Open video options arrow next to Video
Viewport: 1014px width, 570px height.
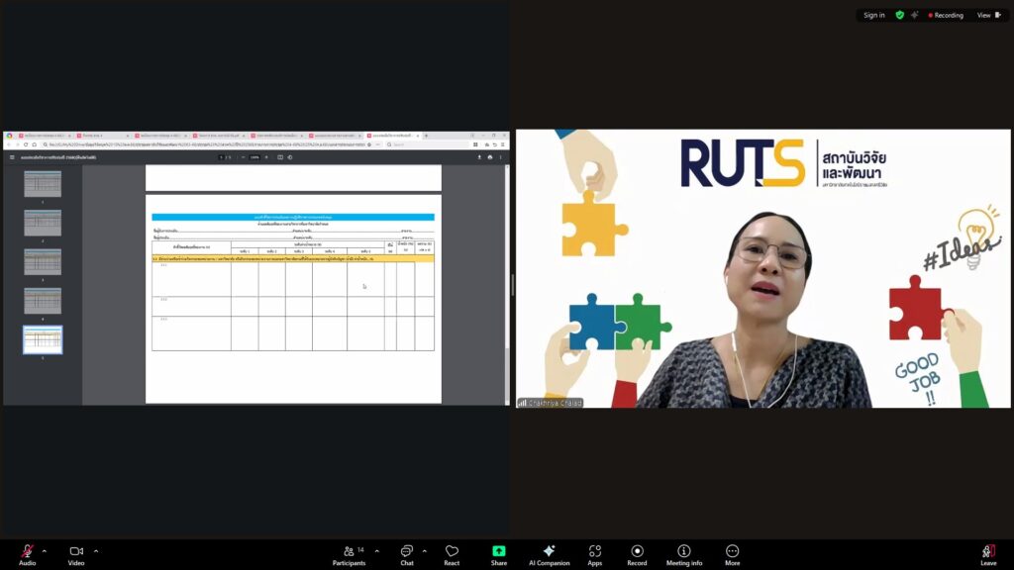pos(96,551)
